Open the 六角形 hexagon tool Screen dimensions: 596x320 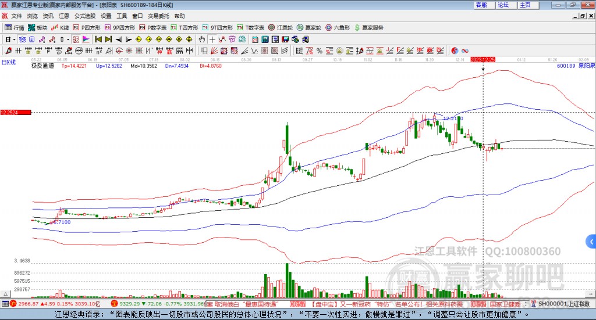[x=338, y=28]
